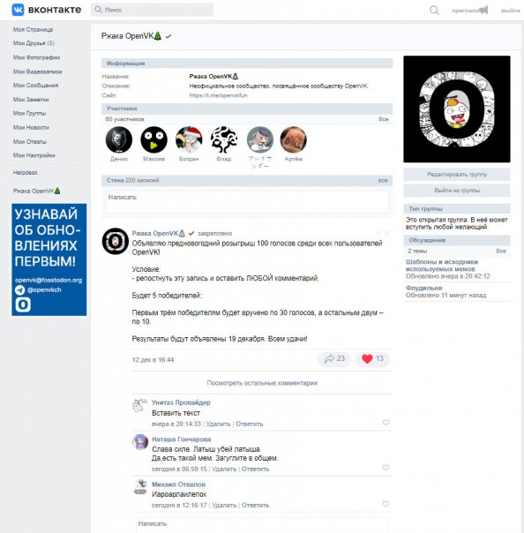Click the OpenVK logo icon in blue banner
This screenshot has height=533, width=524.
point(23,304)
